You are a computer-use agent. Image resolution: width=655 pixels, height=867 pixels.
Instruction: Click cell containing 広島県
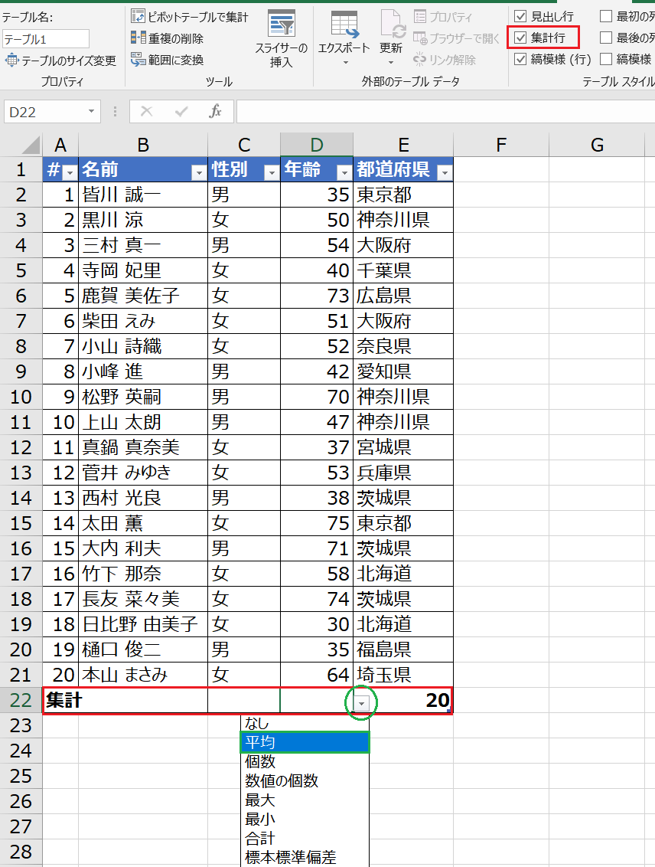click(x=403, y=296)
